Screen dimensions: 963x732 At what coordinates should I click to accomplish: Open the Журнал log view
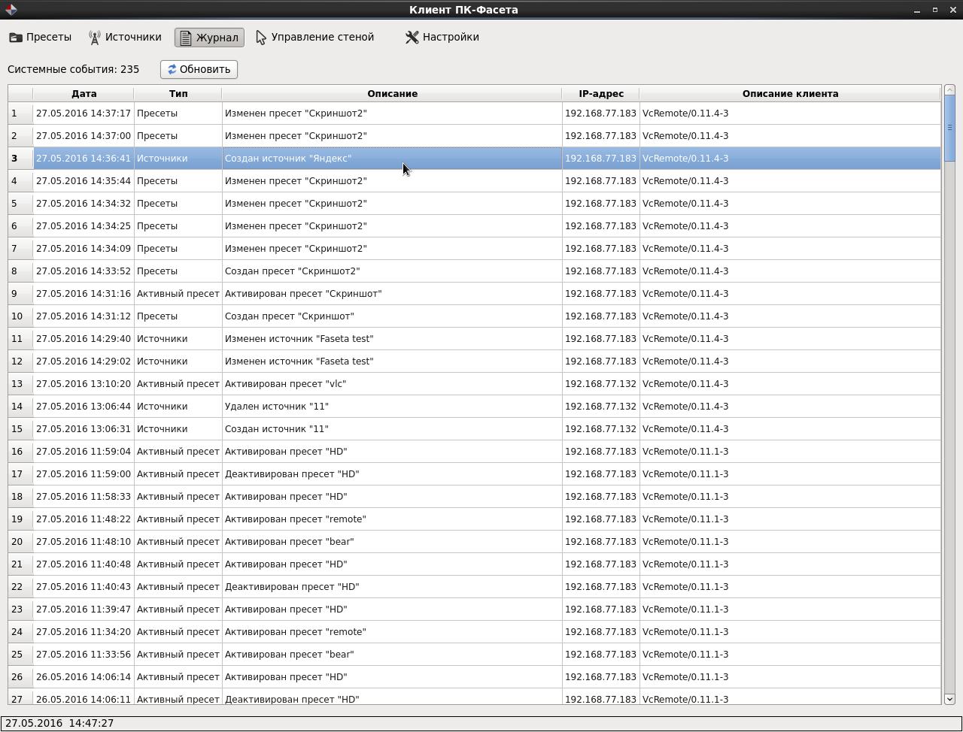click(x=209, y=38)
